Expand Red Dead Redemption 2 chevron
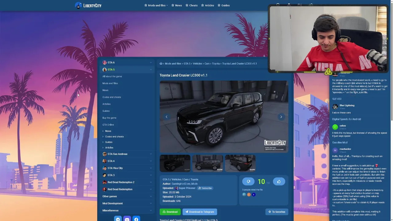 tap(151, 182)
